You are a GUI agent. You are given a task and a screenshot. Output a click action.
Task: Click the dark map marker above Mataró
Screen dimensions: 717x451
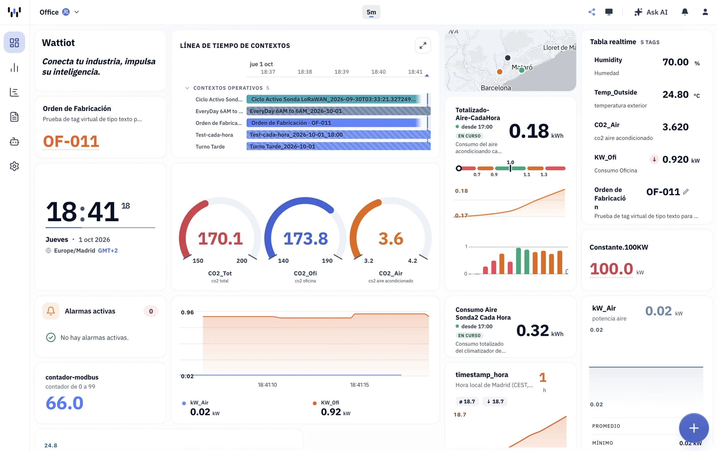[508, 58]
